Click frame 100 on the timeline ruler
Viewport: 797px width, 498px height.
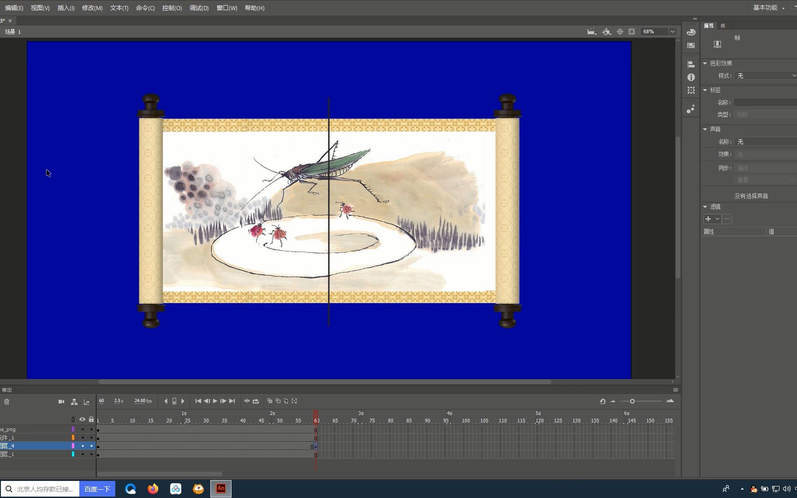pyautogui.click(x=464, y=421)
